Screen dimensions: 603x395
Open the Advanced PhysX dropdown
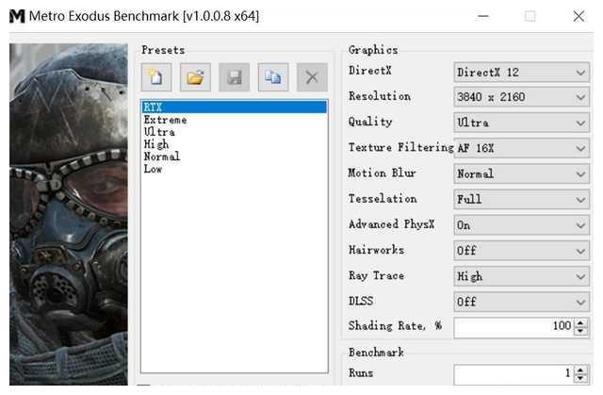[521, 225]
